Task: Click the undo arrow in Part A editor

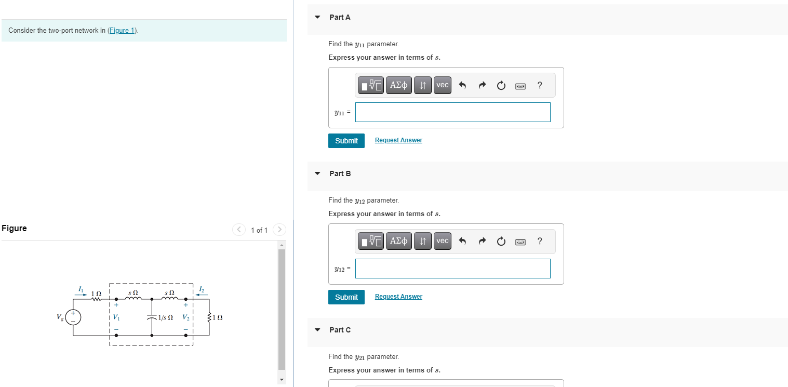Action: point(462,85)
